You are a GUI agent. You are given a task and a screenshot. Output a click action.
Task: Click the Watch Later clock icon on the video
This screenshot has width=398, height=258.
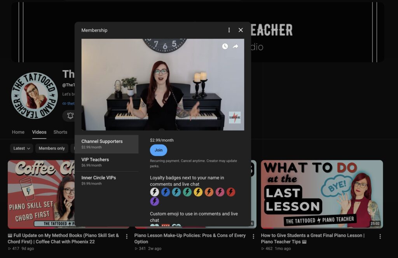click(x=225, y=46)
